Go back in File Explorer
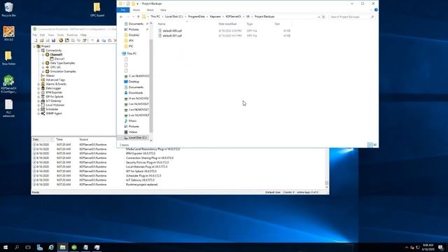 point(121,17)
